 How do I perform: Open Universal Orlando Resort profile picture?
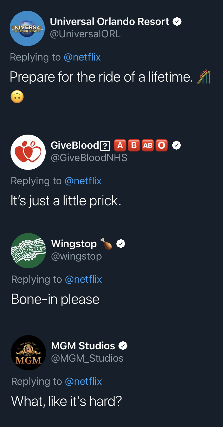27,28
